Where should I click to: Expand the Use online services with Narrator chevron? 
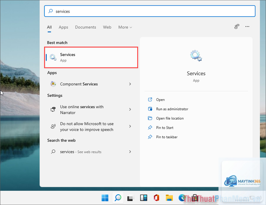tap(130, 109)
